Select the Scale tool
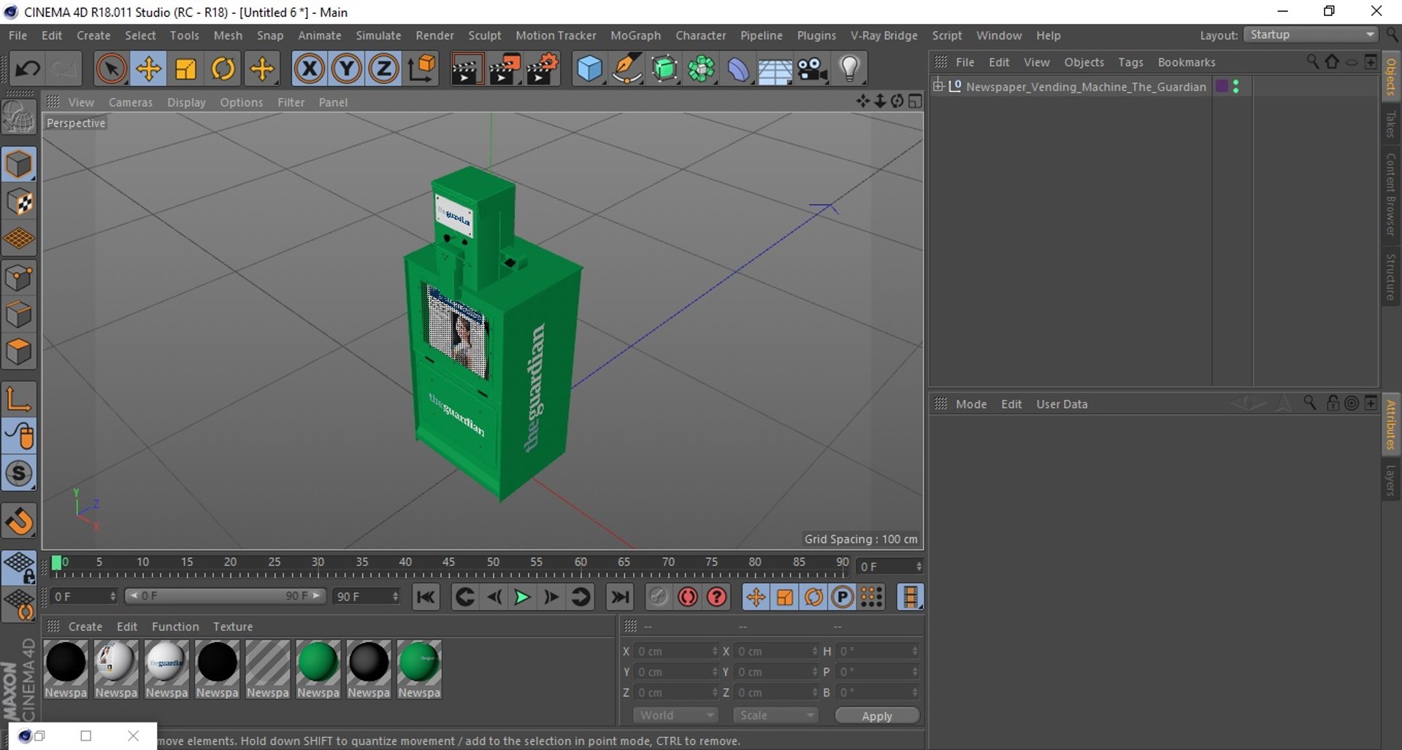This screenshot has height=750, width=1402. click(185, 69)
